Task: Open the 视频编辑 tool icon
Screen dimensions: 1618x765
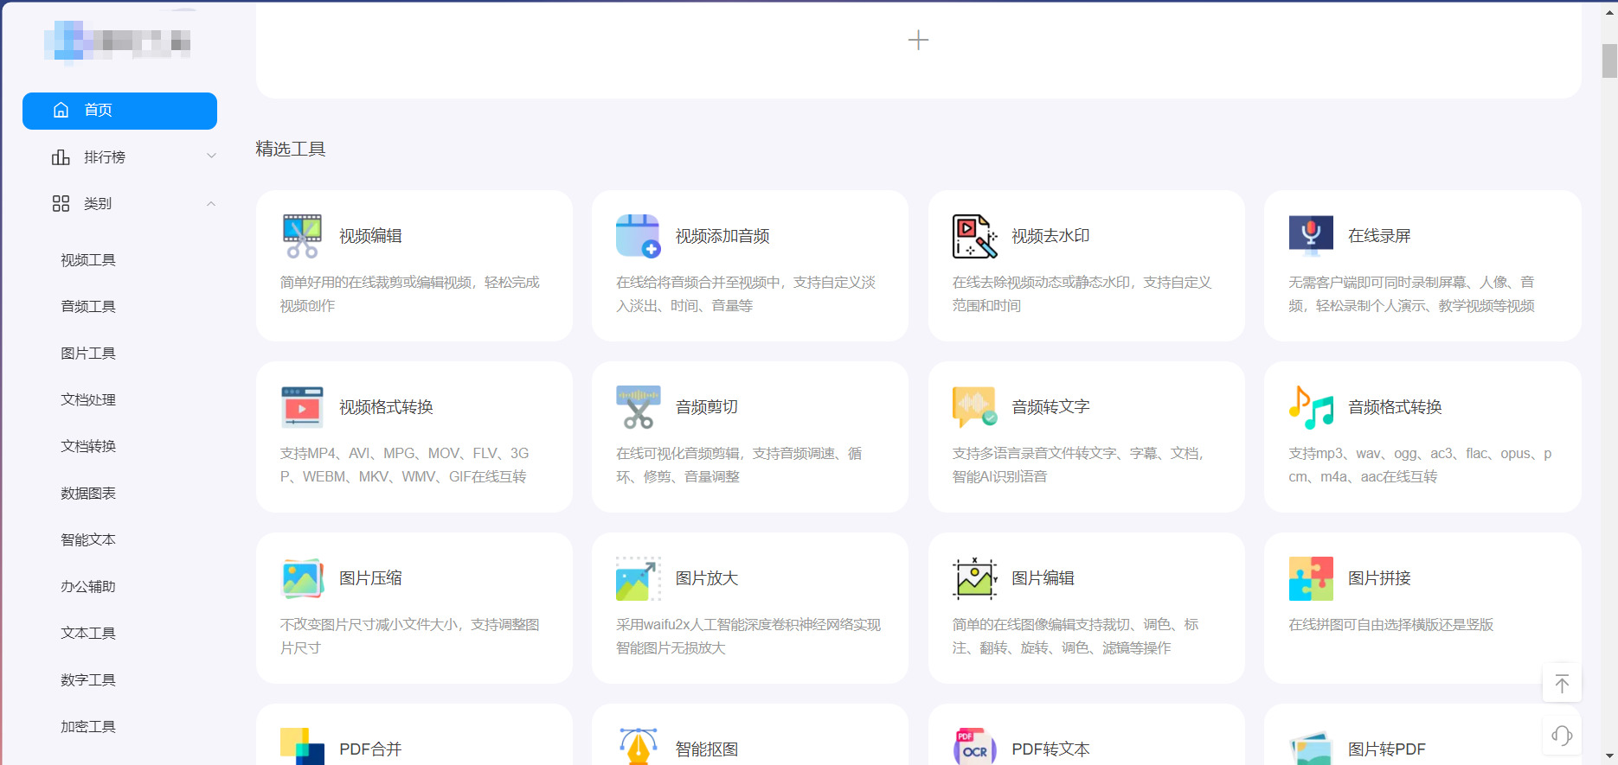Action: [x=302, y=236]
